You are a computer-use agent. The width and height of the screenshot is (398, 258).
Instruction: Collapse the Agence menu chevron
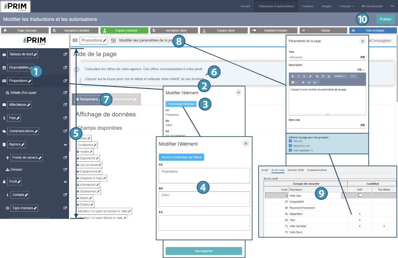(65, 145)
